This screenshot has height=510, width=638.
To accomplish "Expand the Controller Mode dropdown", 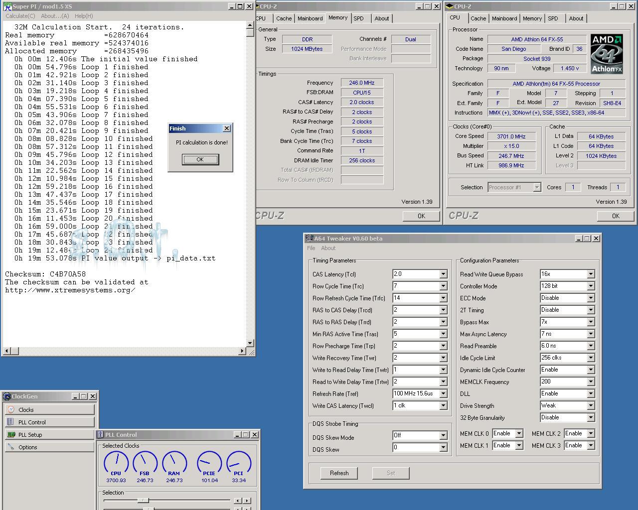I will tap(591, 286).
